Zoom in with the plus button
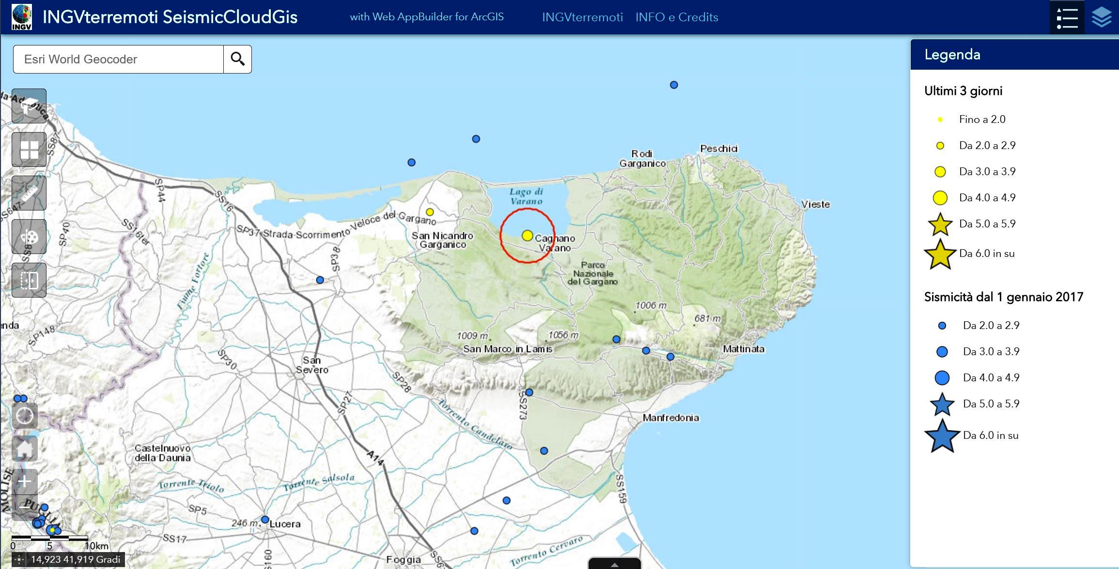1119x569 pixels. tap(25, 481)
